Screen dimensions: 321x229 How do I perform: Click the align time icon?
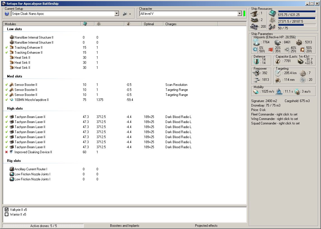(x=279, y=91)
